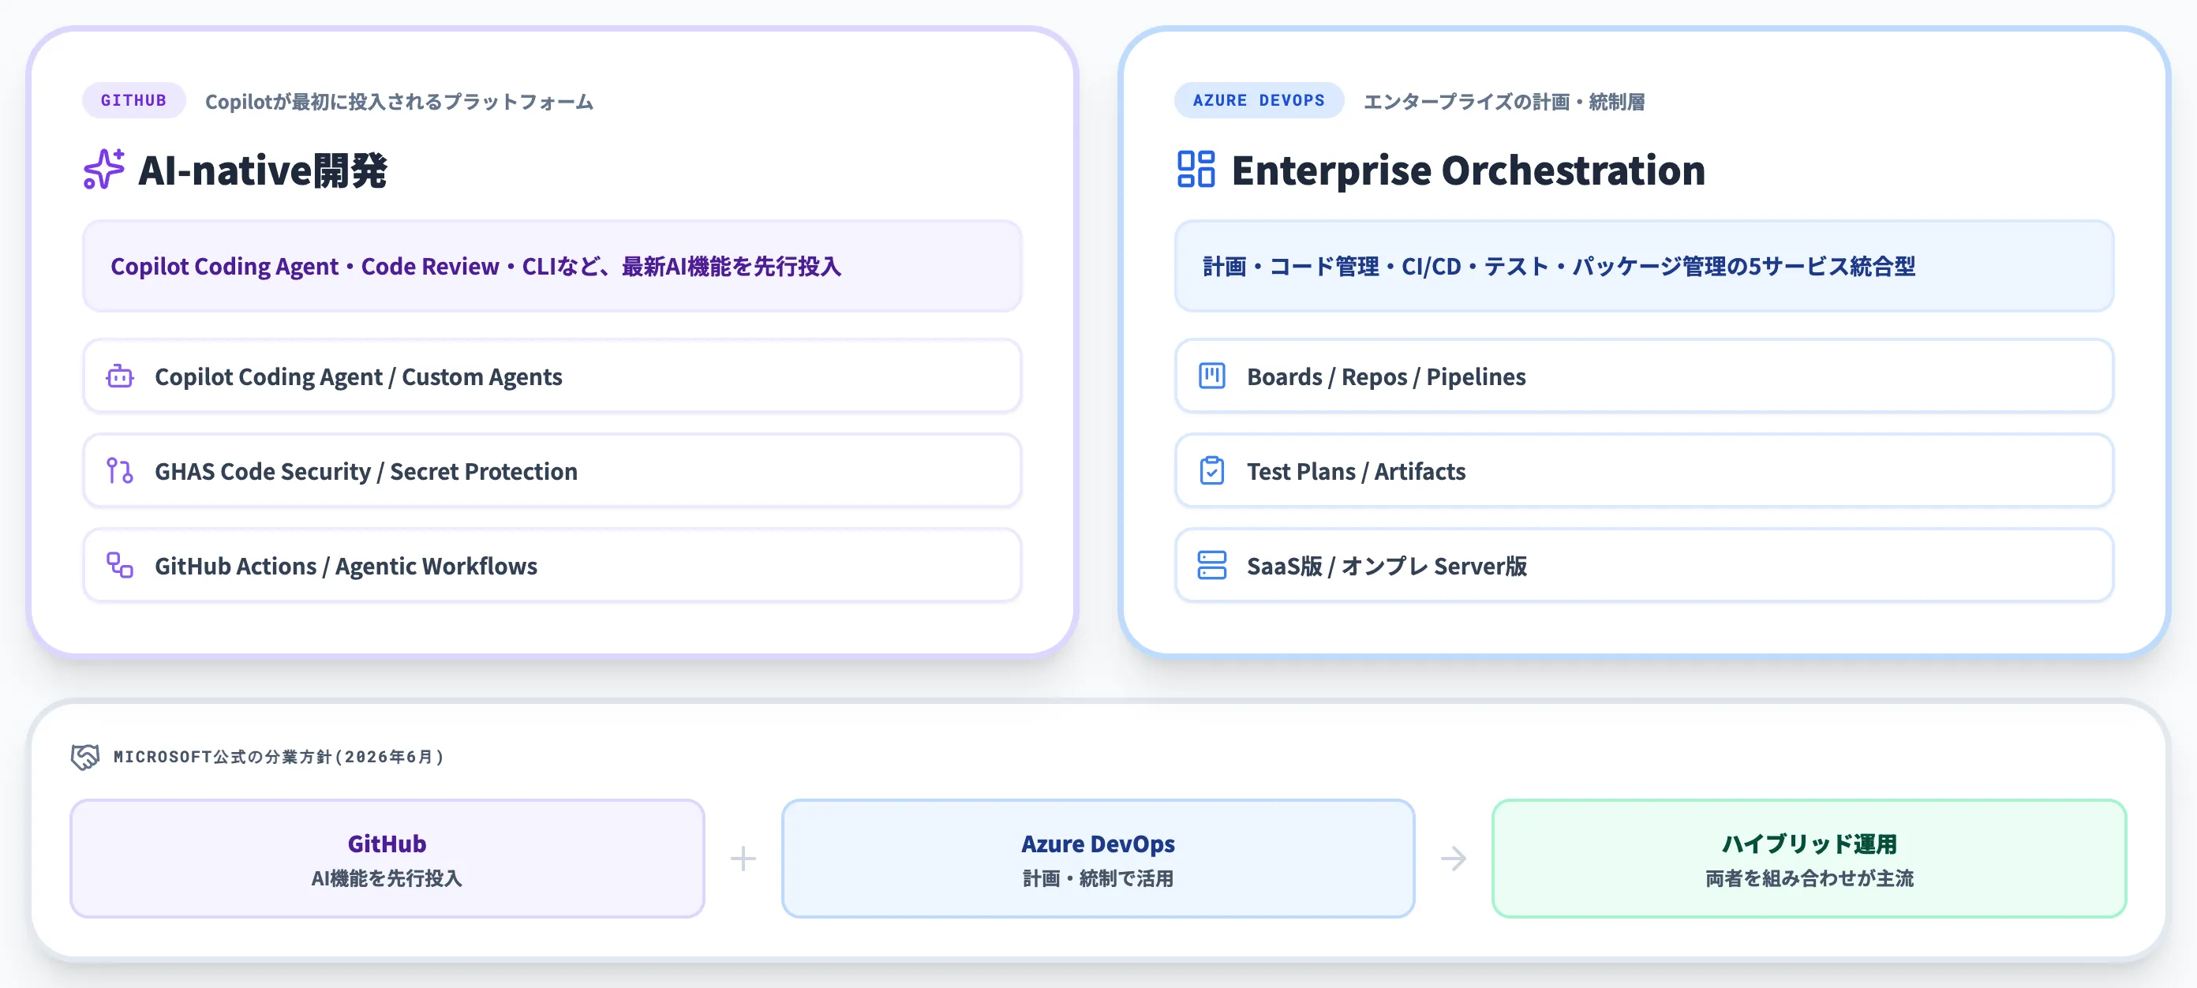
Task: Click the AI-native開発 heading
Action: [x=263, y=170]
